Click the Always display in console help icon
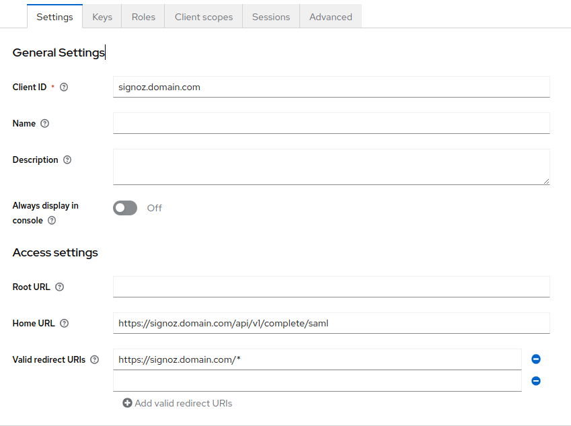571x426 pixels. click(52, 220)
